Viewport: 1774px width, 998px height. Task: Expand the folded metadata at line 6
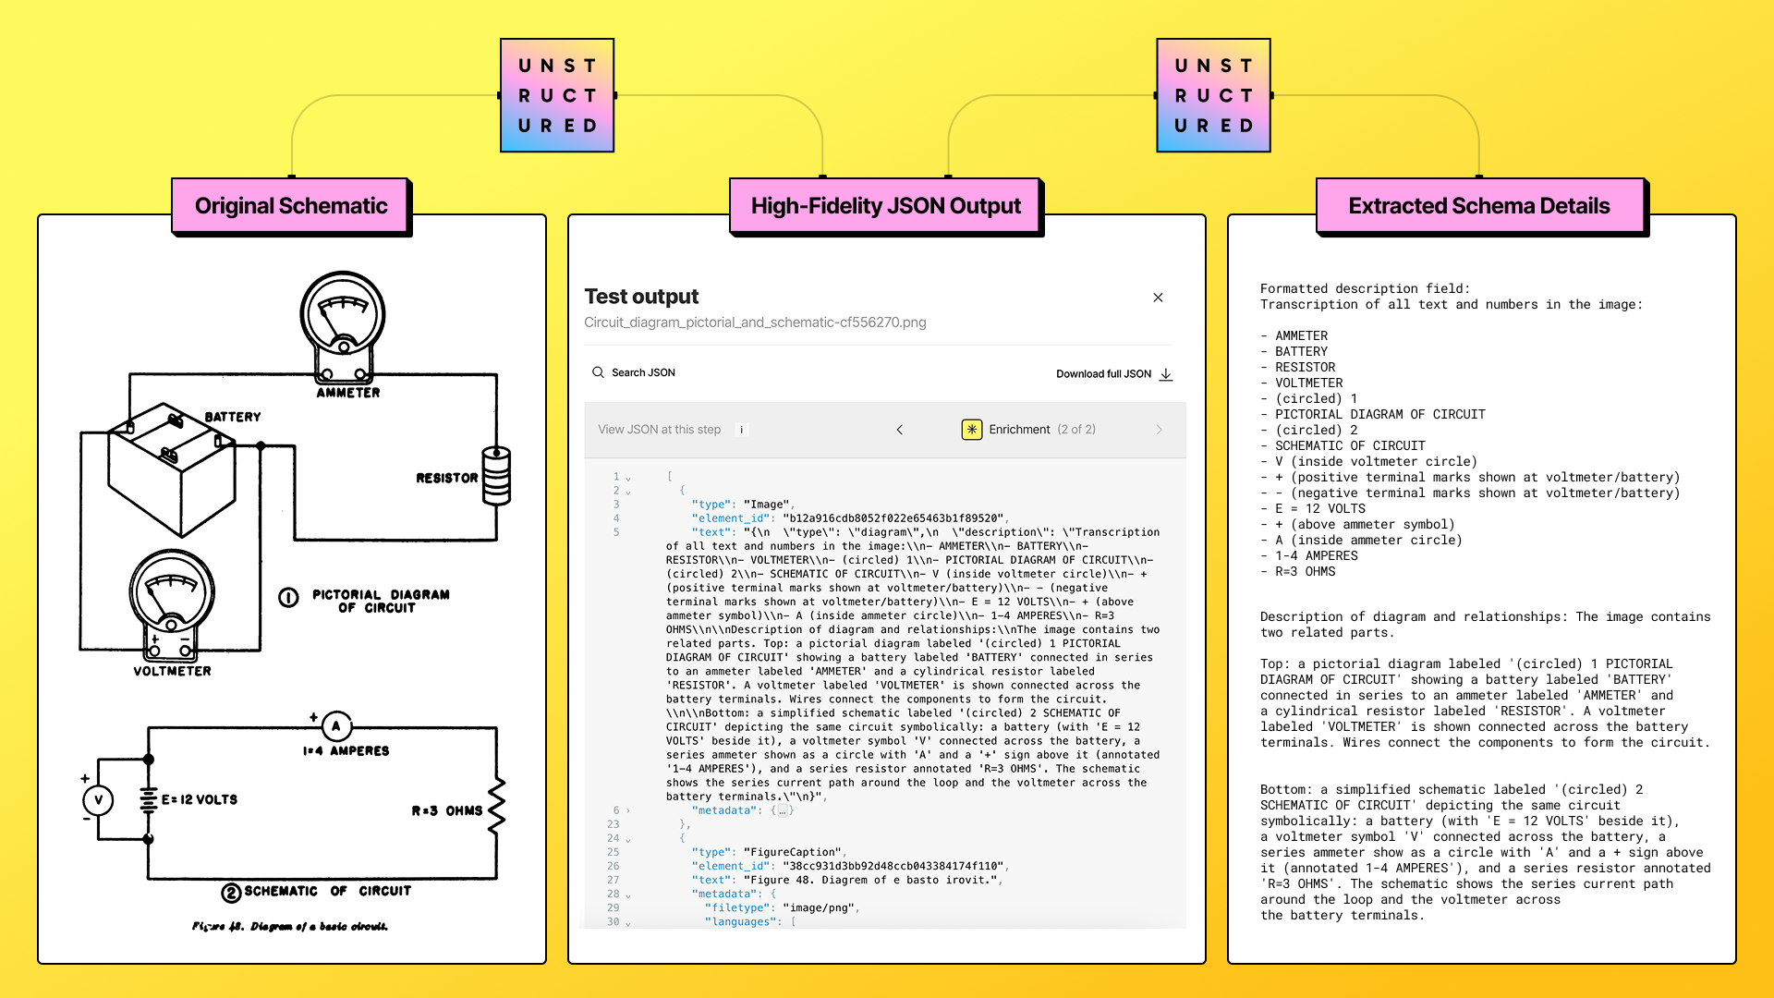click(x=628, y=810)
